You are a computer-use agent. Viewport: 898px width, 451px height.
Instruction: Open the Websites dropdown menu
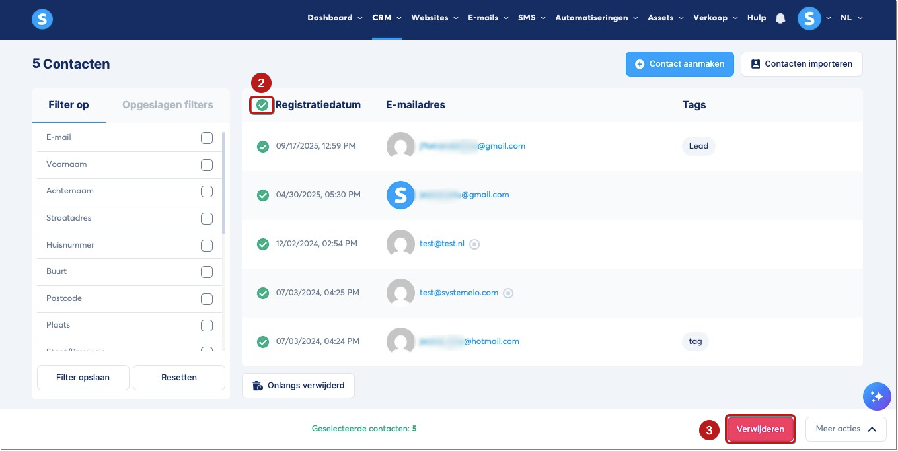(x=435, y=18)
